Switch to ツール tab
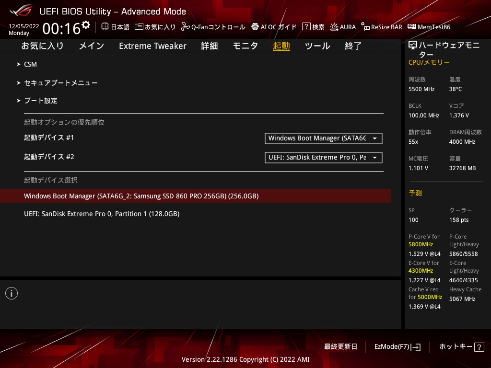Image resolution: width=491 pixels, height=368 pixels. [317, 46]
